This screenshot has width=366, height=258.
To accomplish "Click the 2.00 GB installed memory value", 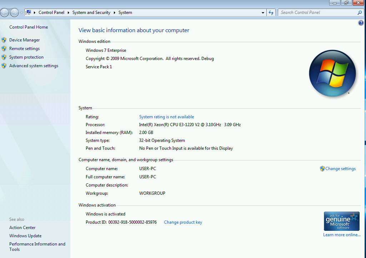I will click(146, 133).
